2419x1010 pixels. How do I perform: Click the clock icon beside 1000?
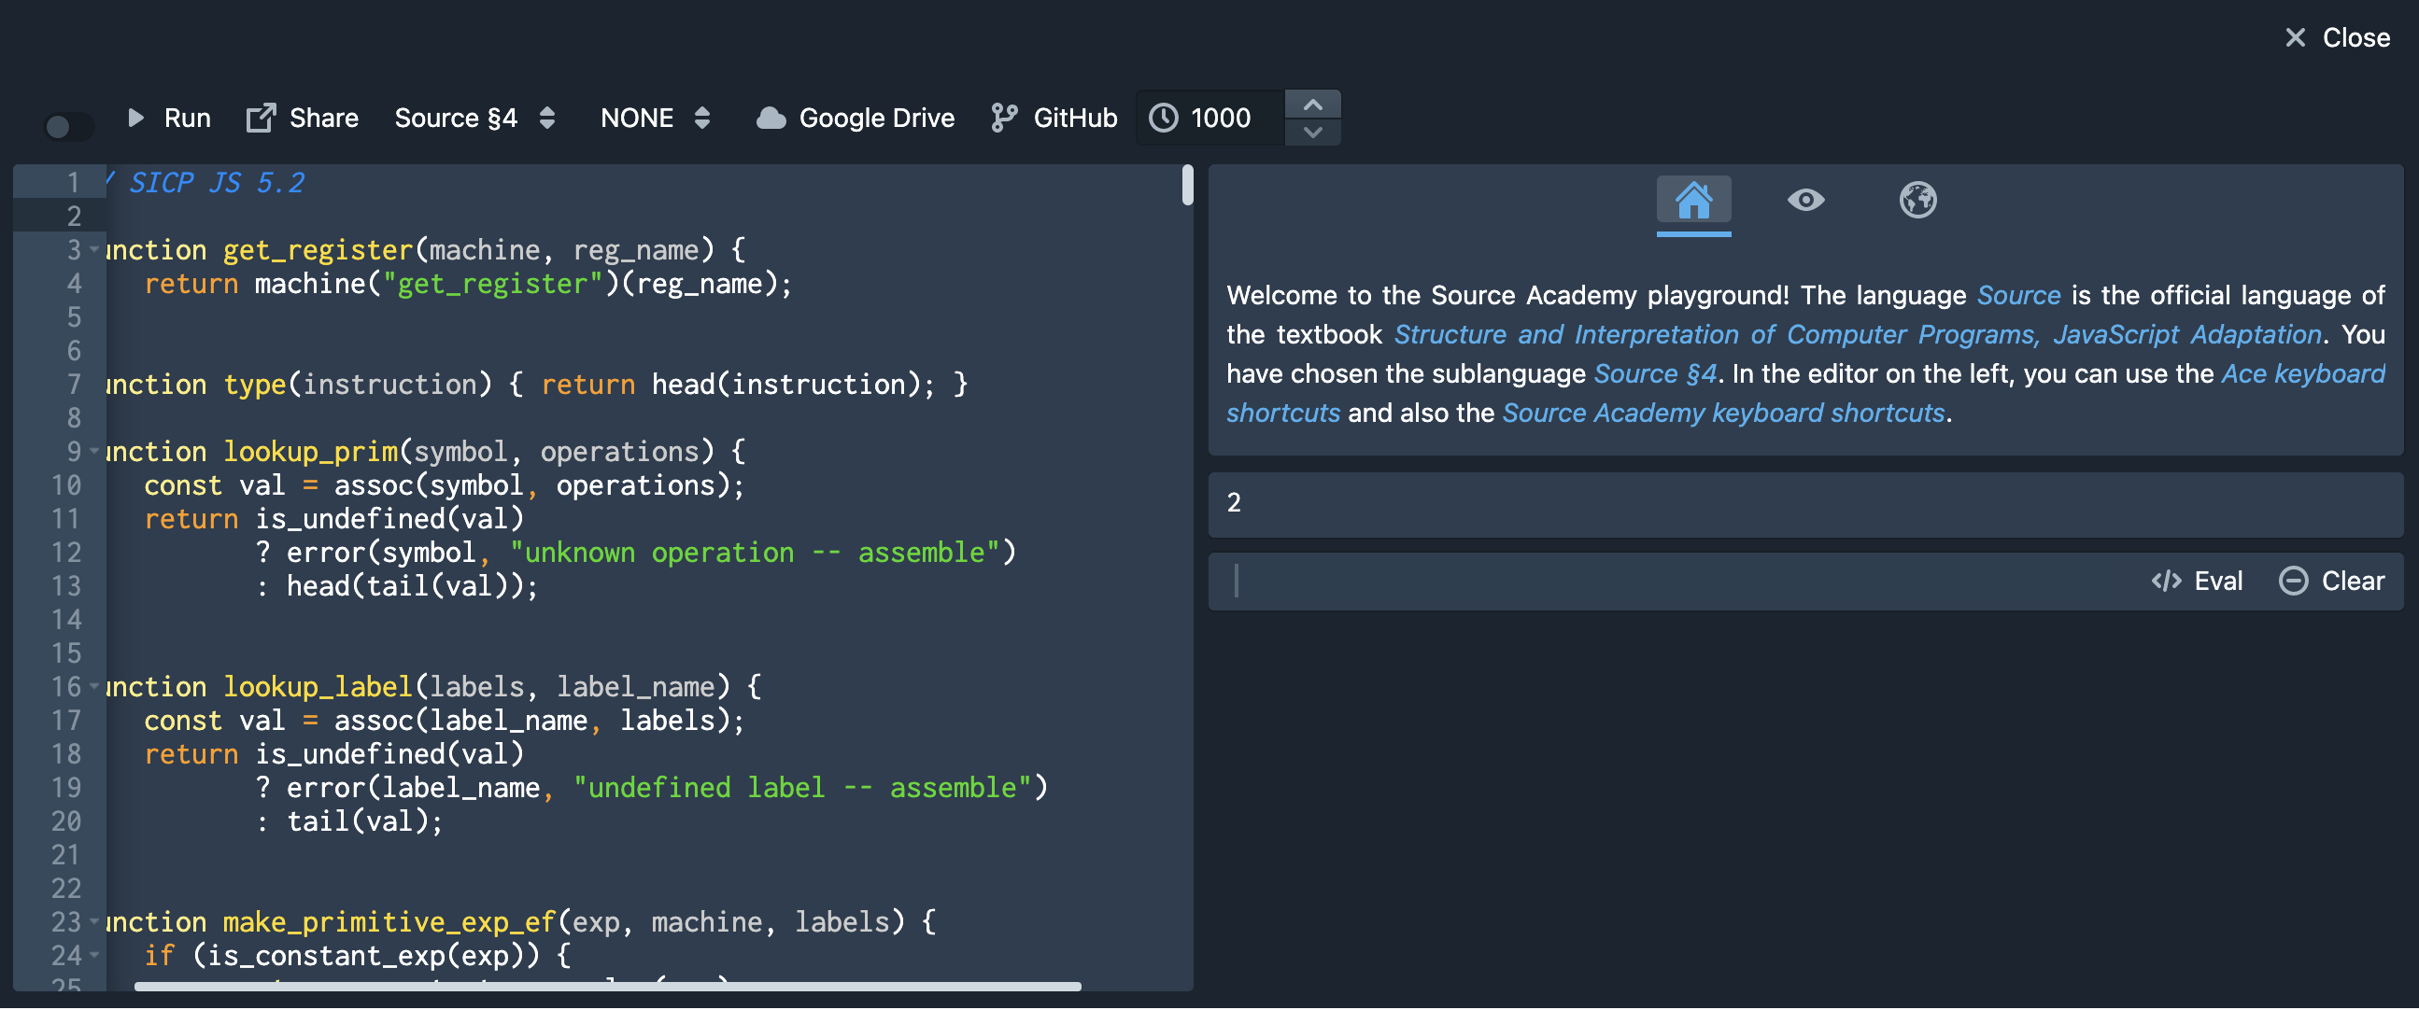tap(1164, 118)
